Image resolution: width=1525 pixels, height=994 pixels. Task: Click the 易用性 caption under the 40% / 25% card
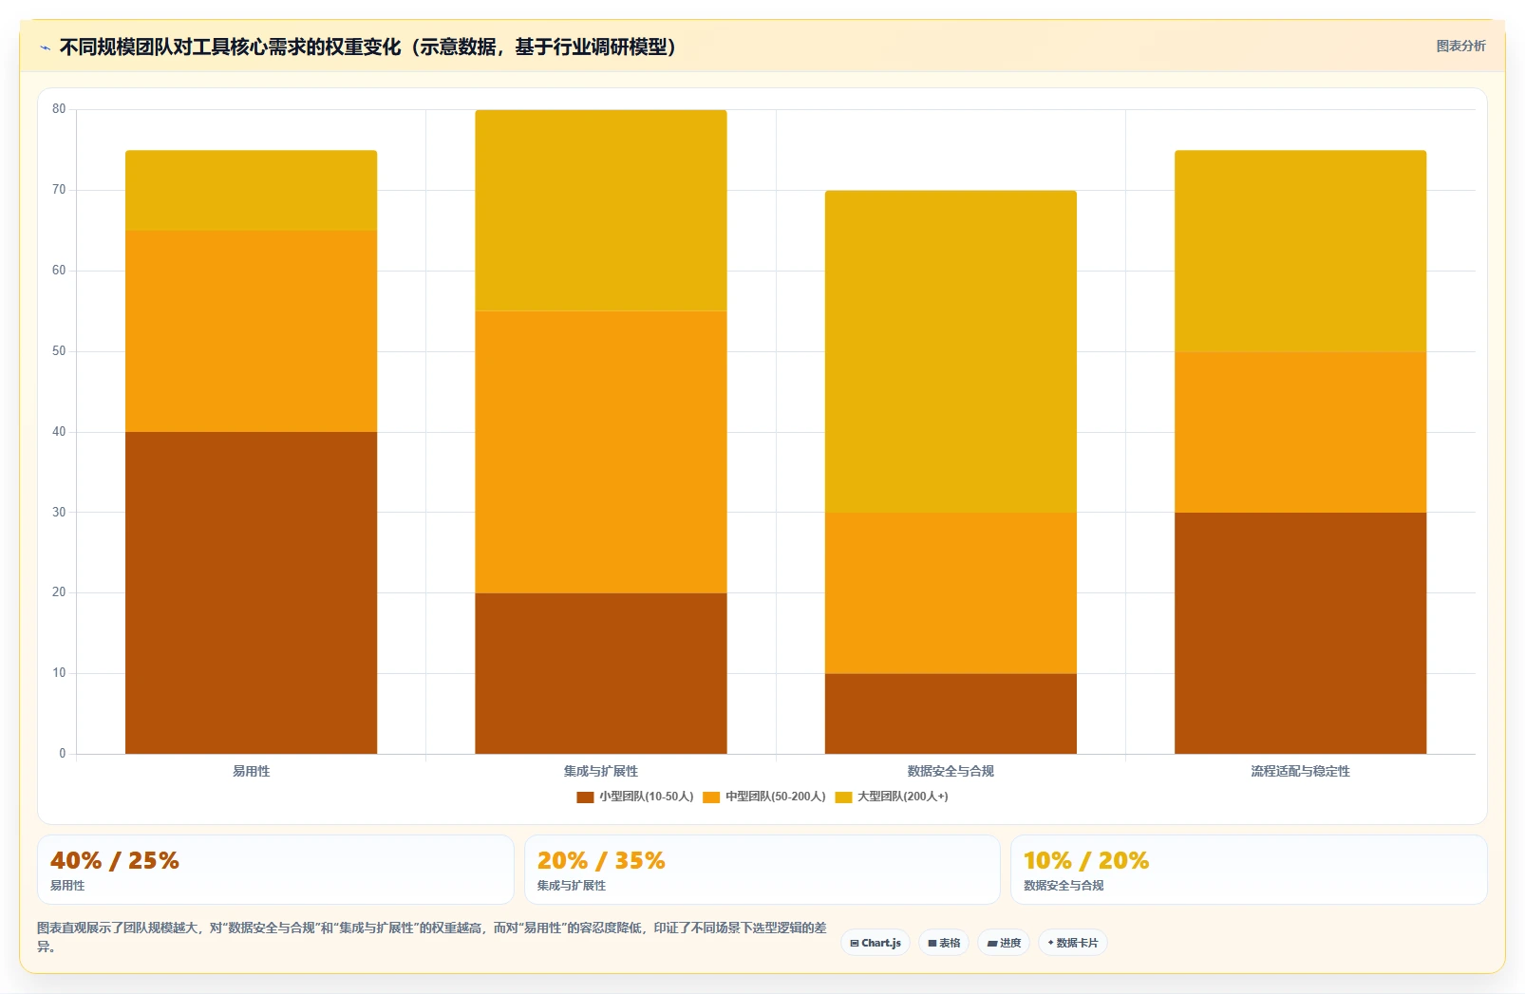click(x=67, y=886)
